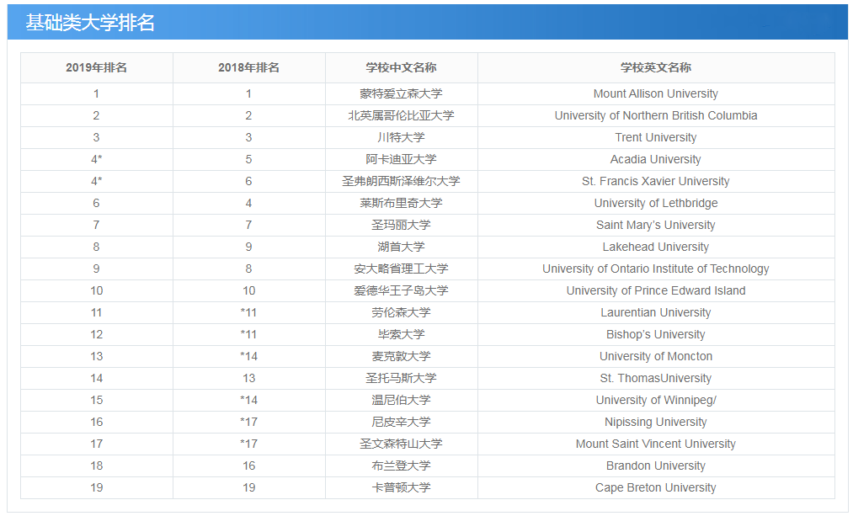
Task: Click St. Francis Xavier University cell
Action: 655,181
